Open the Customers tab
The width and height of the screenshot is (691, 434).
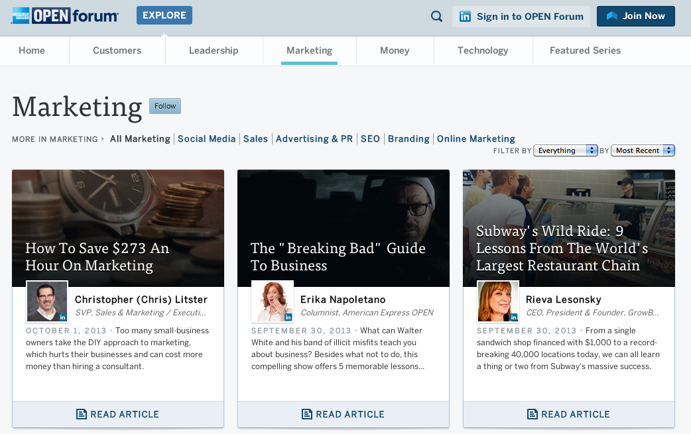(117, 50)
